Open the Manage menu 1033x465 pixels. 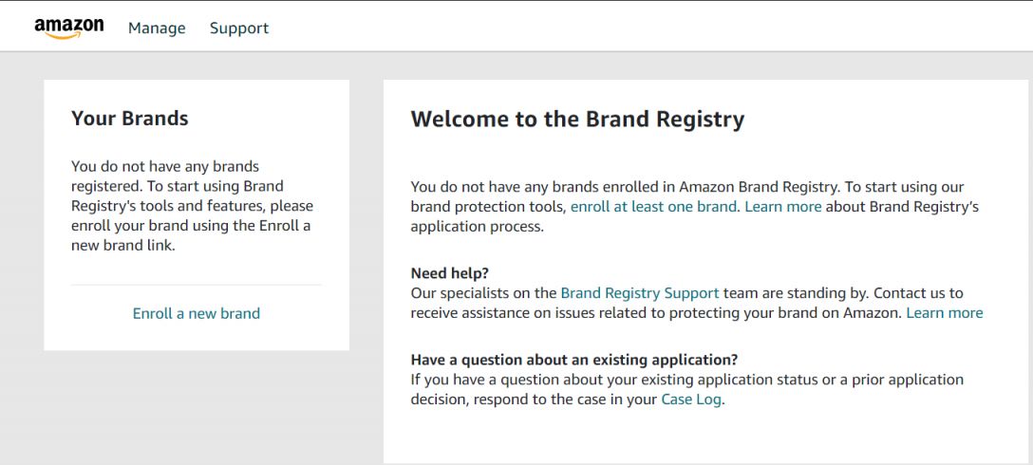pyautogui.click(x=157, y=28)
